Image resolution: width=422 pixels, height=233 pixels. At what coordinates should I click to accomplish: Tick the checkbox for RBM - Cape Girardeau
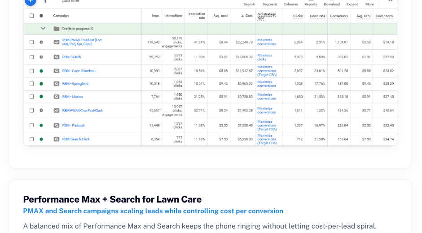tap(31, 71)
